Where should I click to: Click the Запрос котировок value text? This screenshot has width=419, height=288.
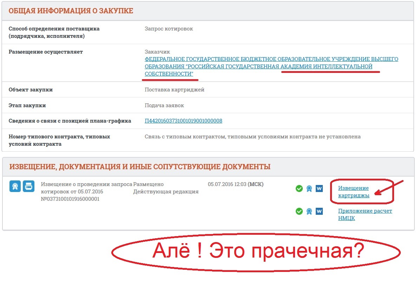pyautogui.click(x=169, y=29)
